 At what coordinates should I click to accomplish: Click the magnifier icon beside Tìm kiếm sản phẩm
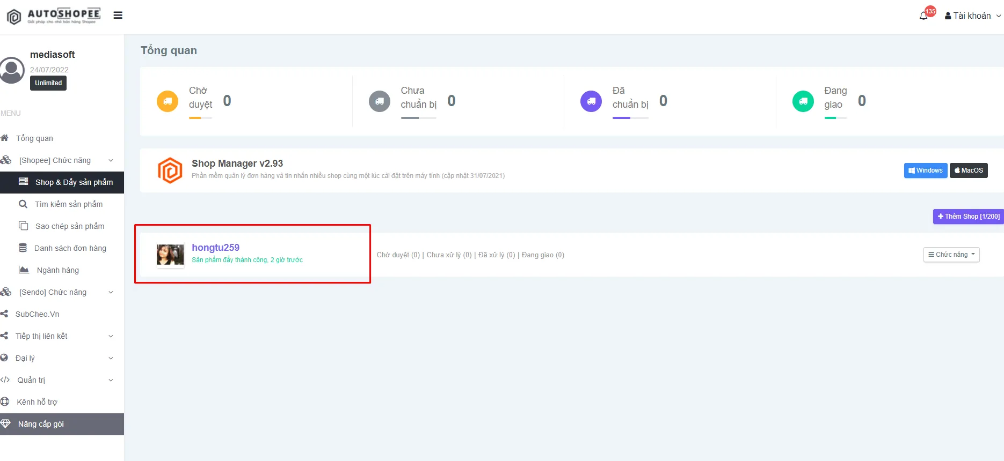pyautogui.click(x=23, y=204)
